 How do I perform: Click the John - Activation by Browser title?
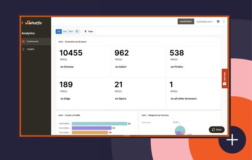pos(72,42)
